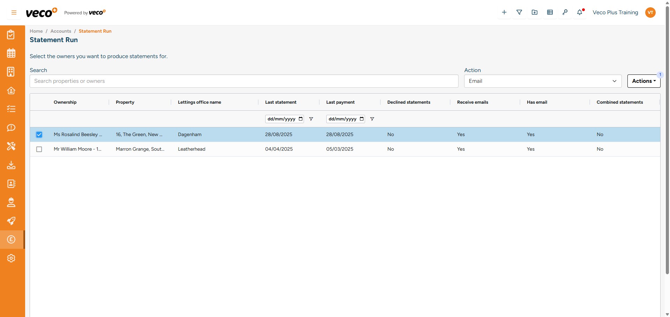The width and height of the screenshot is (670, 317).
Task: Open the hamburger menu in the header
Action: click(14, 13)
